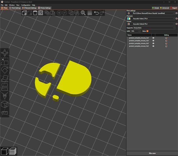Open the Edit menu
The height and width of the screenshot is (156, 178).
coord(6,5)
